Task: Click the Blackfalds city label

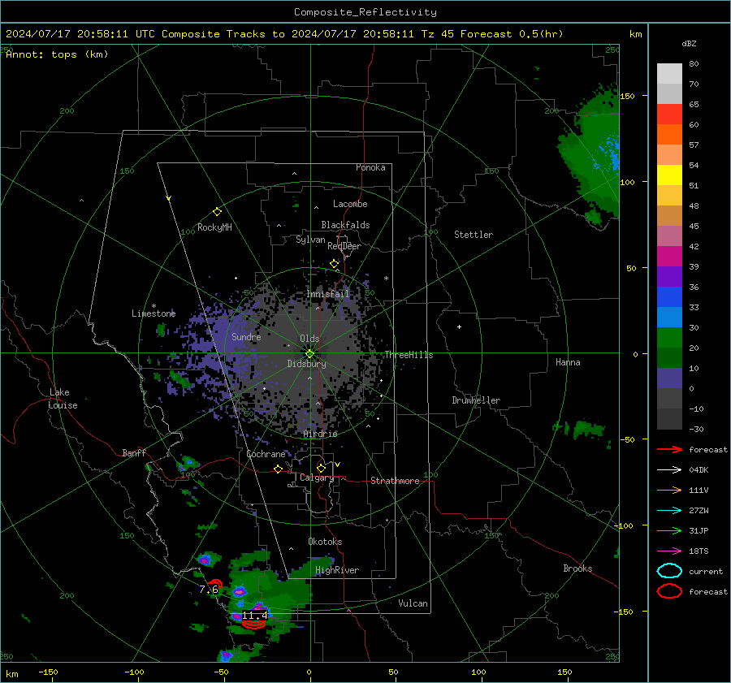Action: [345, 225]
